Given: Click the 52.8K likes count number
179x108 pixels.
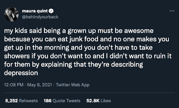Looking at the screenshot, I should pos(93,101).
